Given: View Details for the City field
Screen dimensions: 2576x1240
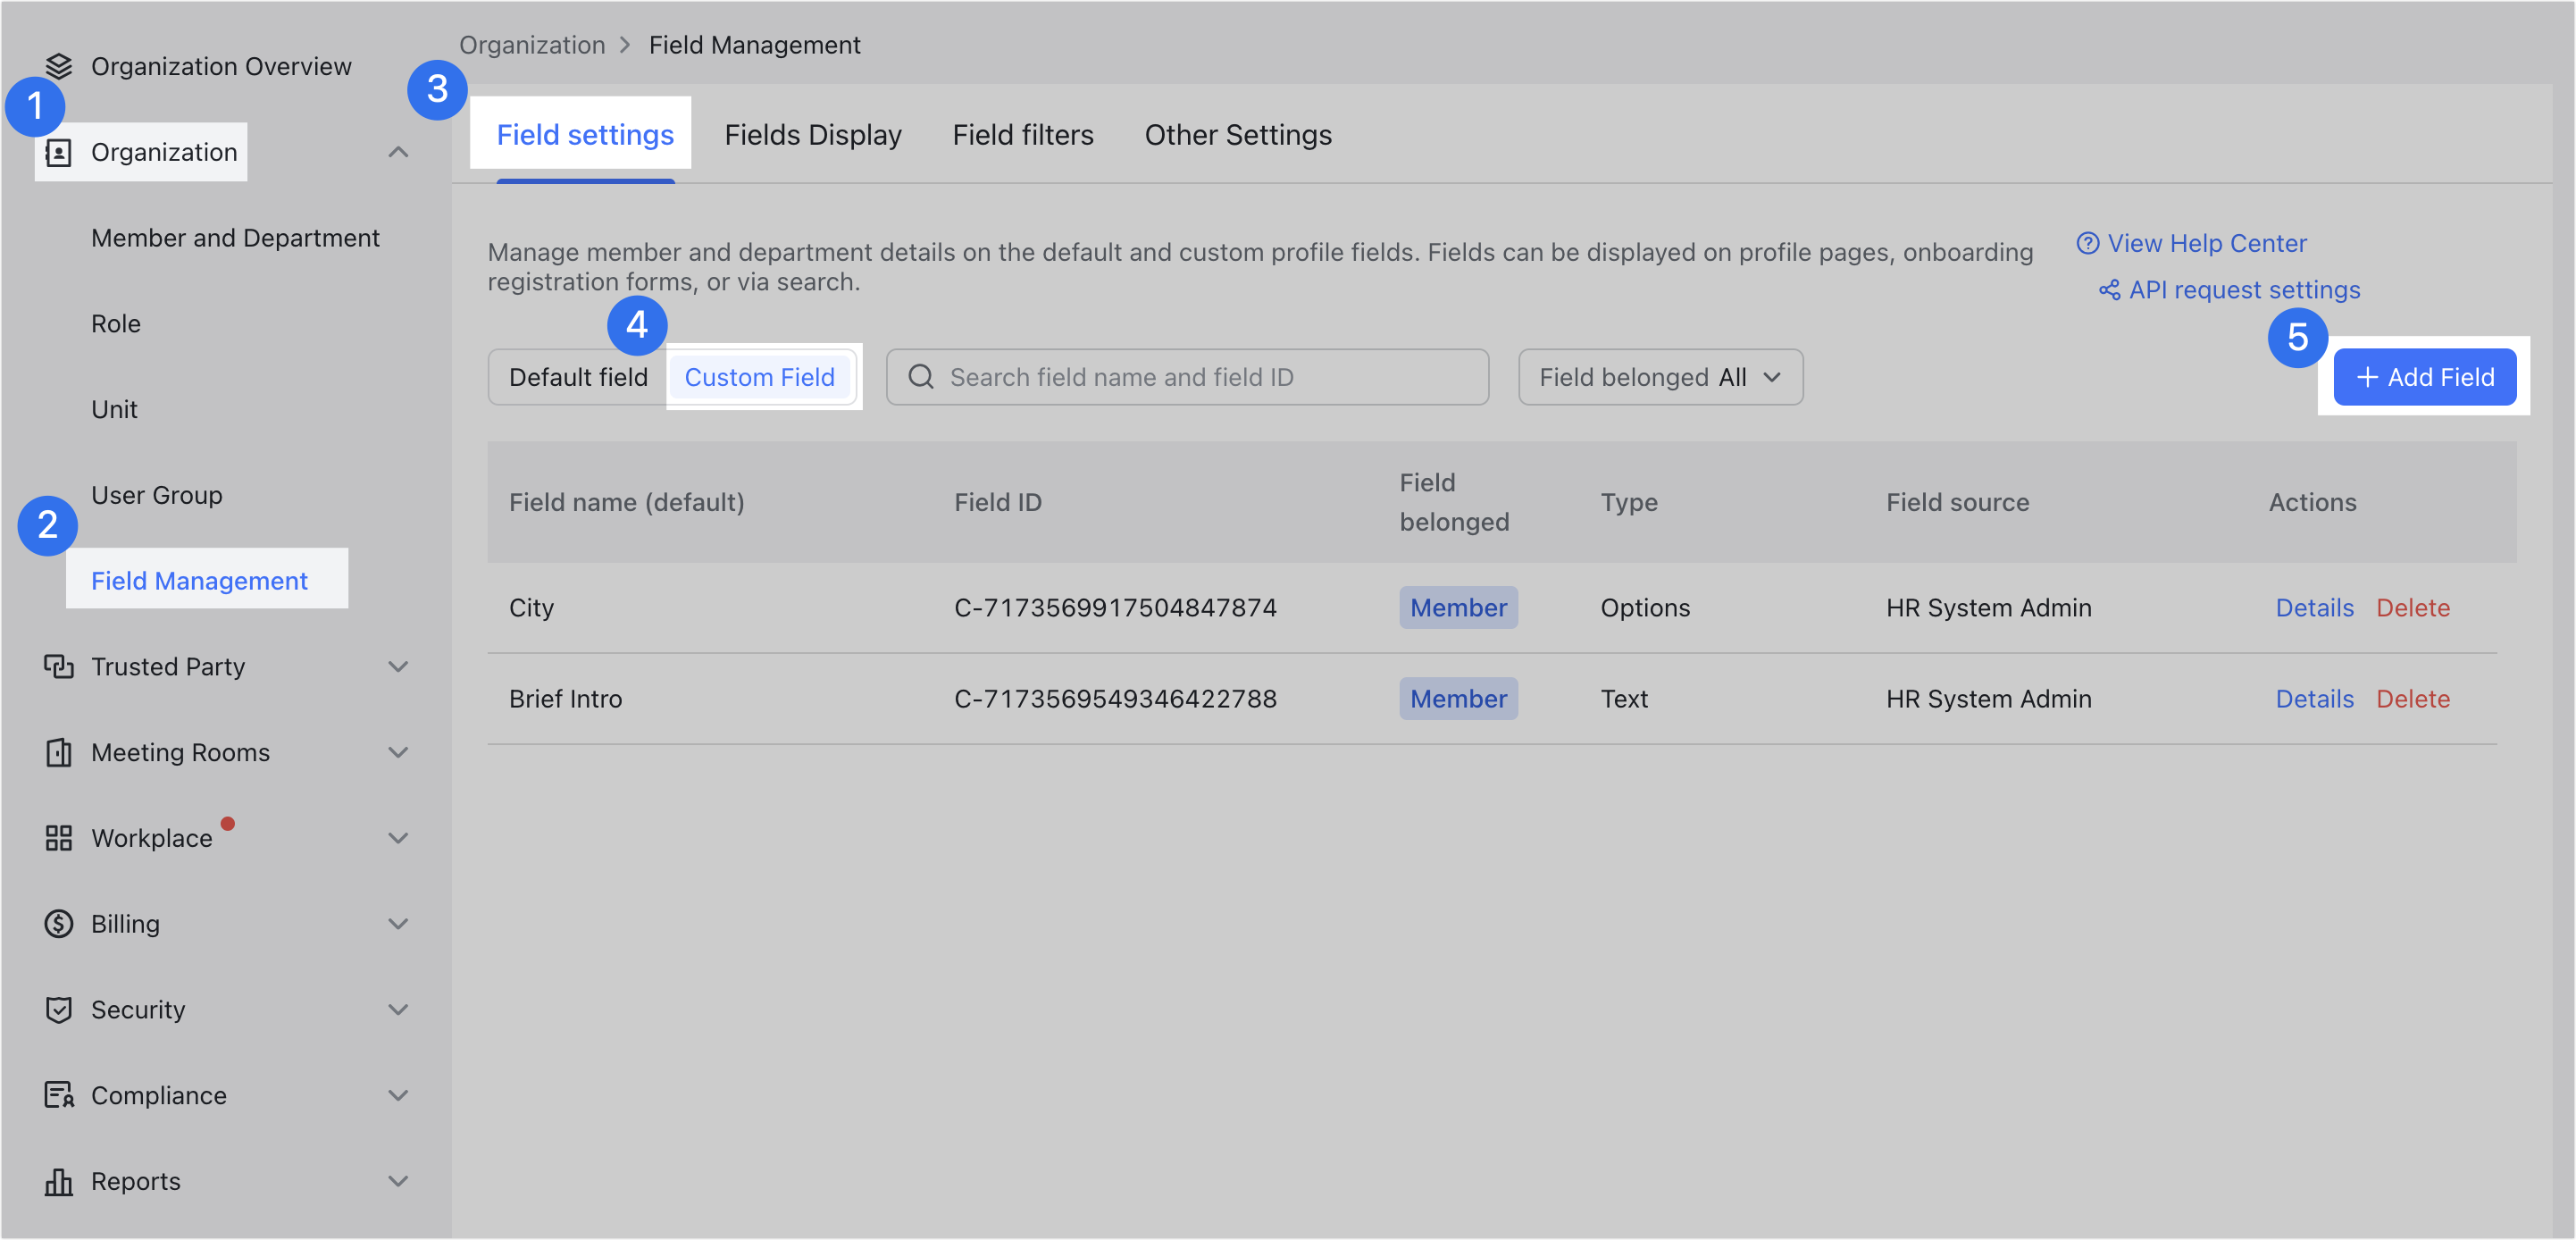Looking at the screenshot, I should pyautogui.click(x=2314, y=608).
